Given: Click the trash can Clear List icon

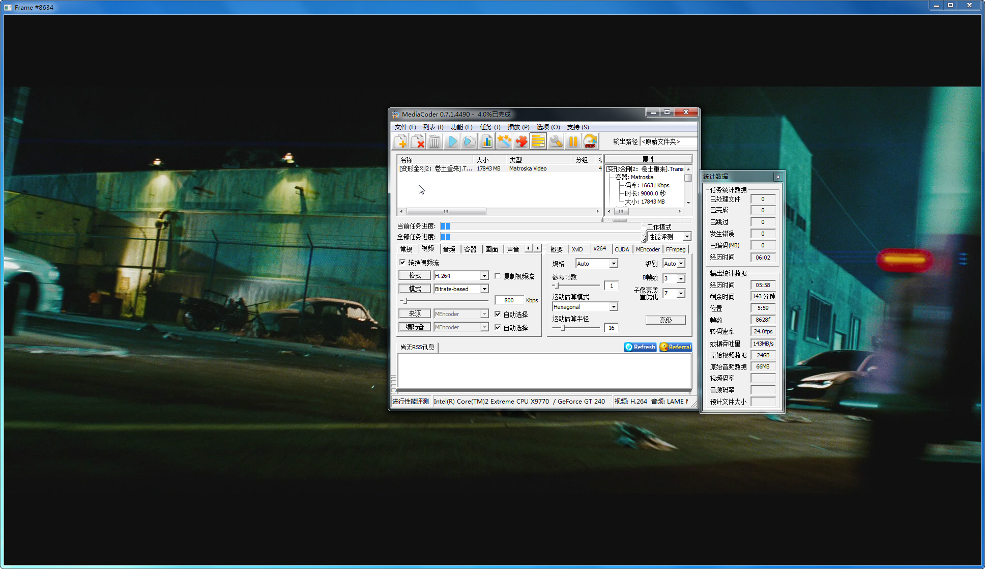Looking at the screenshot, I should tap(434, 141).
